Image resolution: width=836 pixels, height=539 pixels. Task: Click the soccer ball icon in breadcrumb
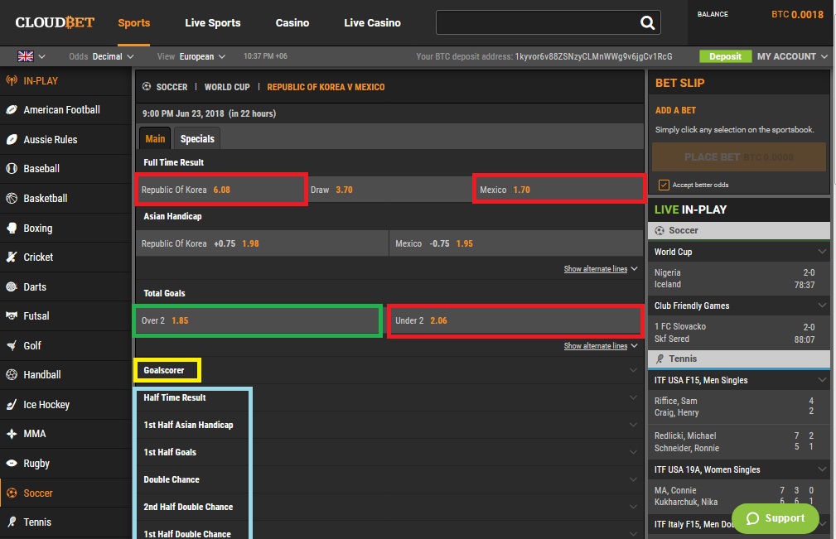(146, 86)
